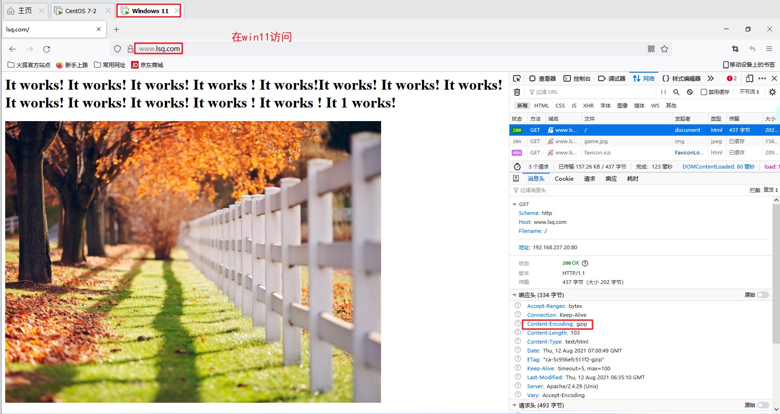Switch to the 查看器 inspector tab
This screenshot has height=414, width=780.
pos(542,78)
